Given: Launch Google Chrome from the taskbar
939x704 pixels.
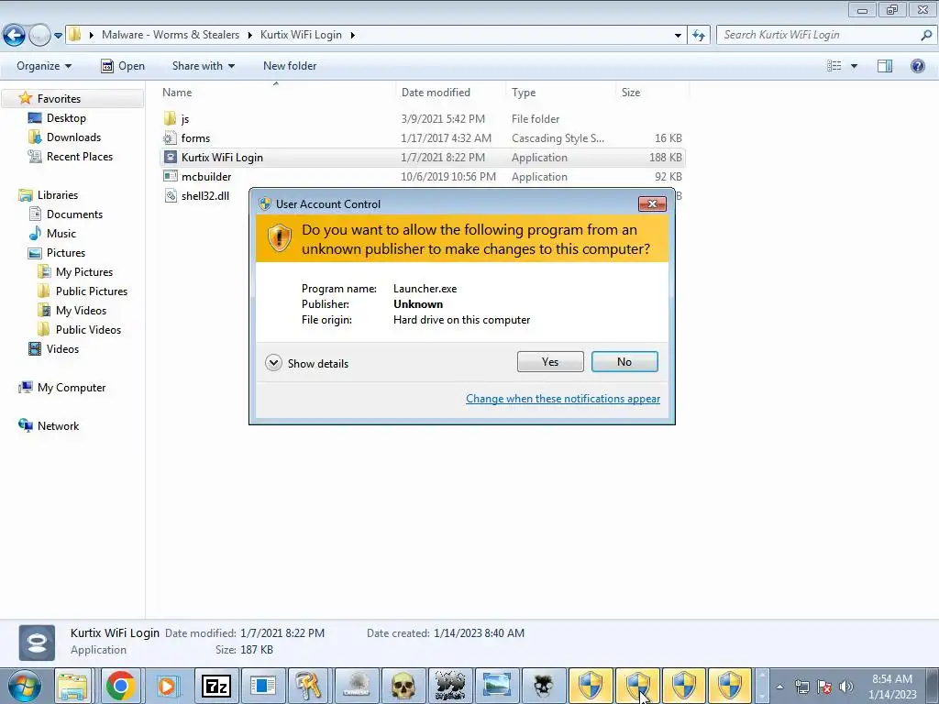Looking at the screenshot, I should coord(120,686).
